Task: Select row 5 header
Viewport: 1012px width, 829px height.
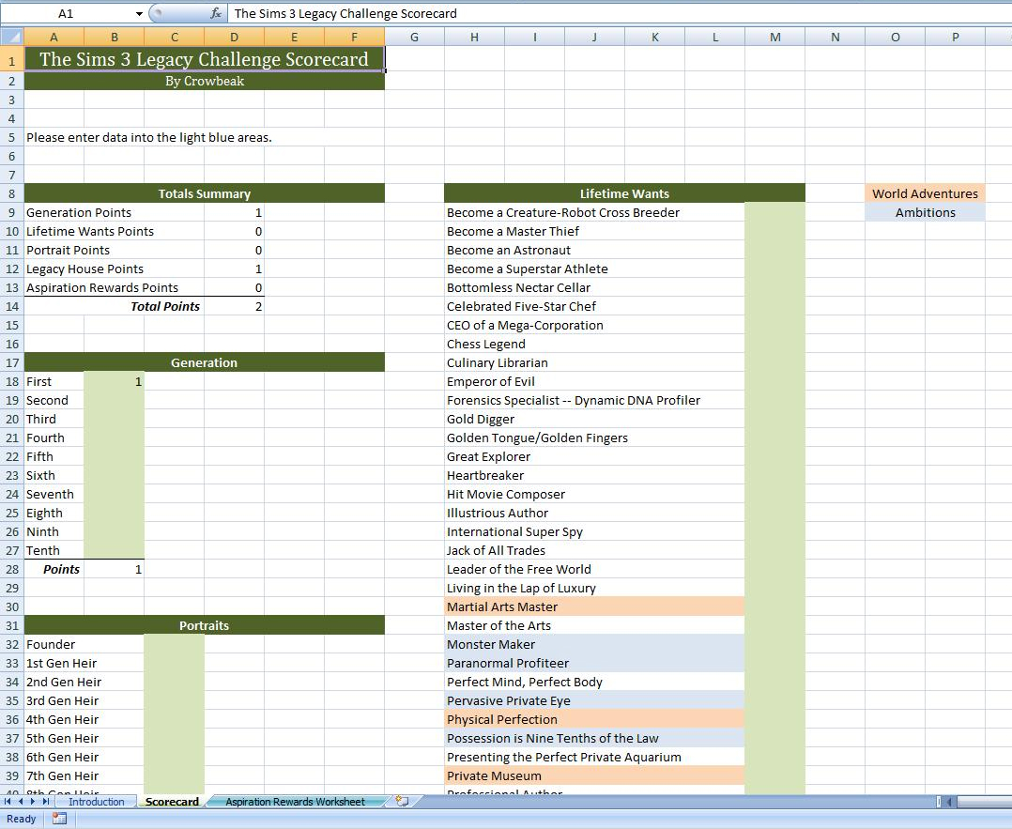Action: click(x=11, y=137)
